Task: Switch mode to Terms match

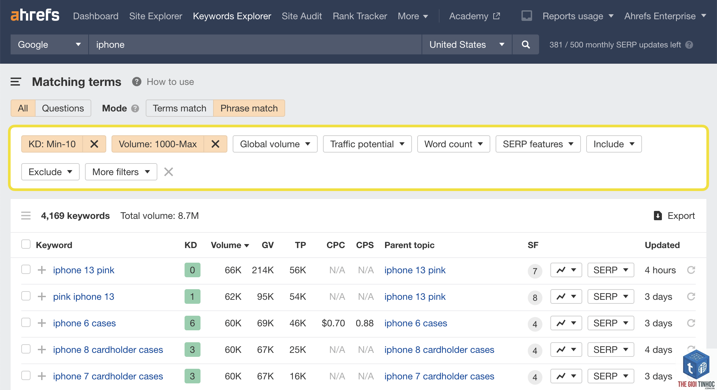Action: tap(180, 108)
